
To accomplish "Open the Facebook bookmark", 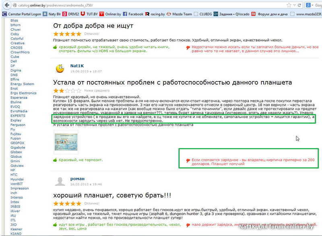I will (x=133, y=14).
